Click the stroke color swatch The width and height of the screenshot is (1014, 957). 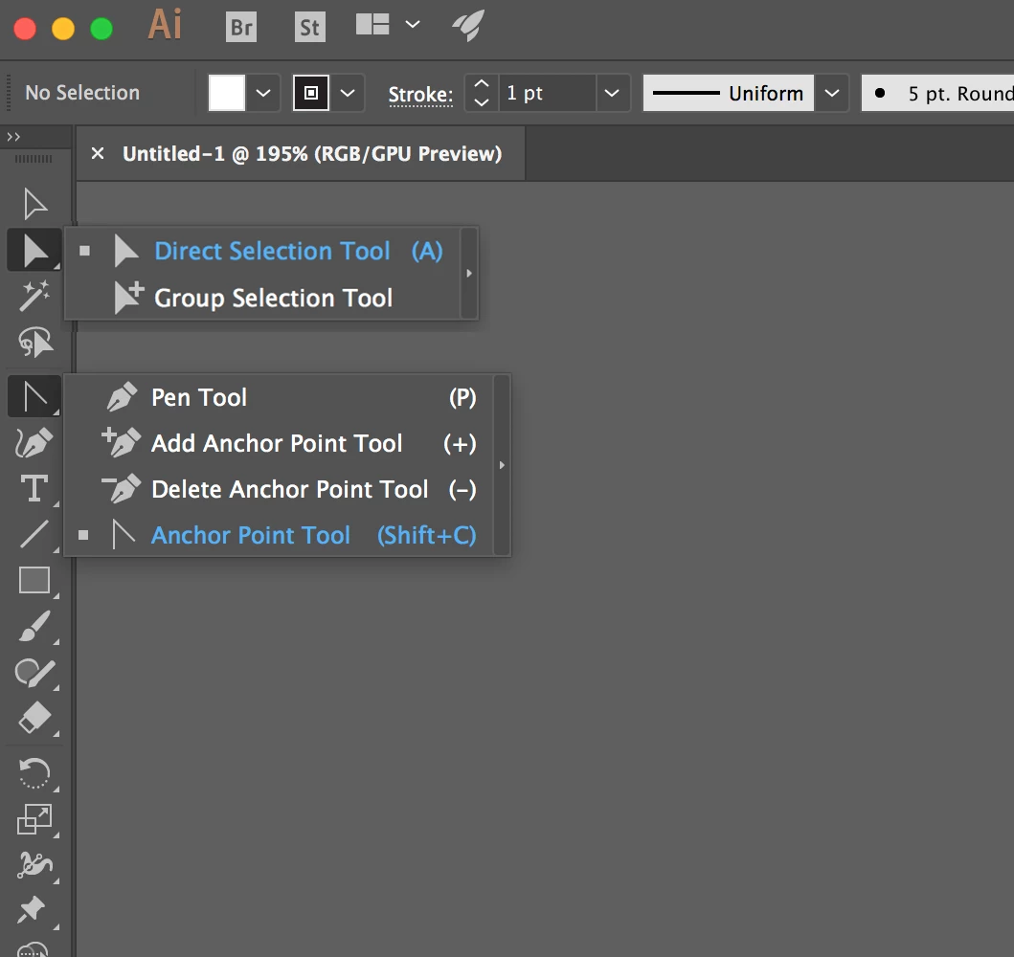311,93
